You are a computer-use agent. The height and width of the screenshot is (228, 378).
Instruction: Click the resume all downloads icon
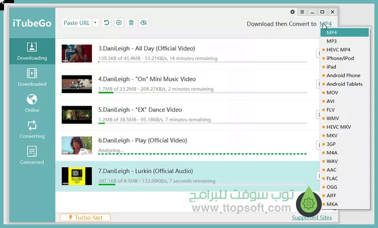[x=107, y=23]
